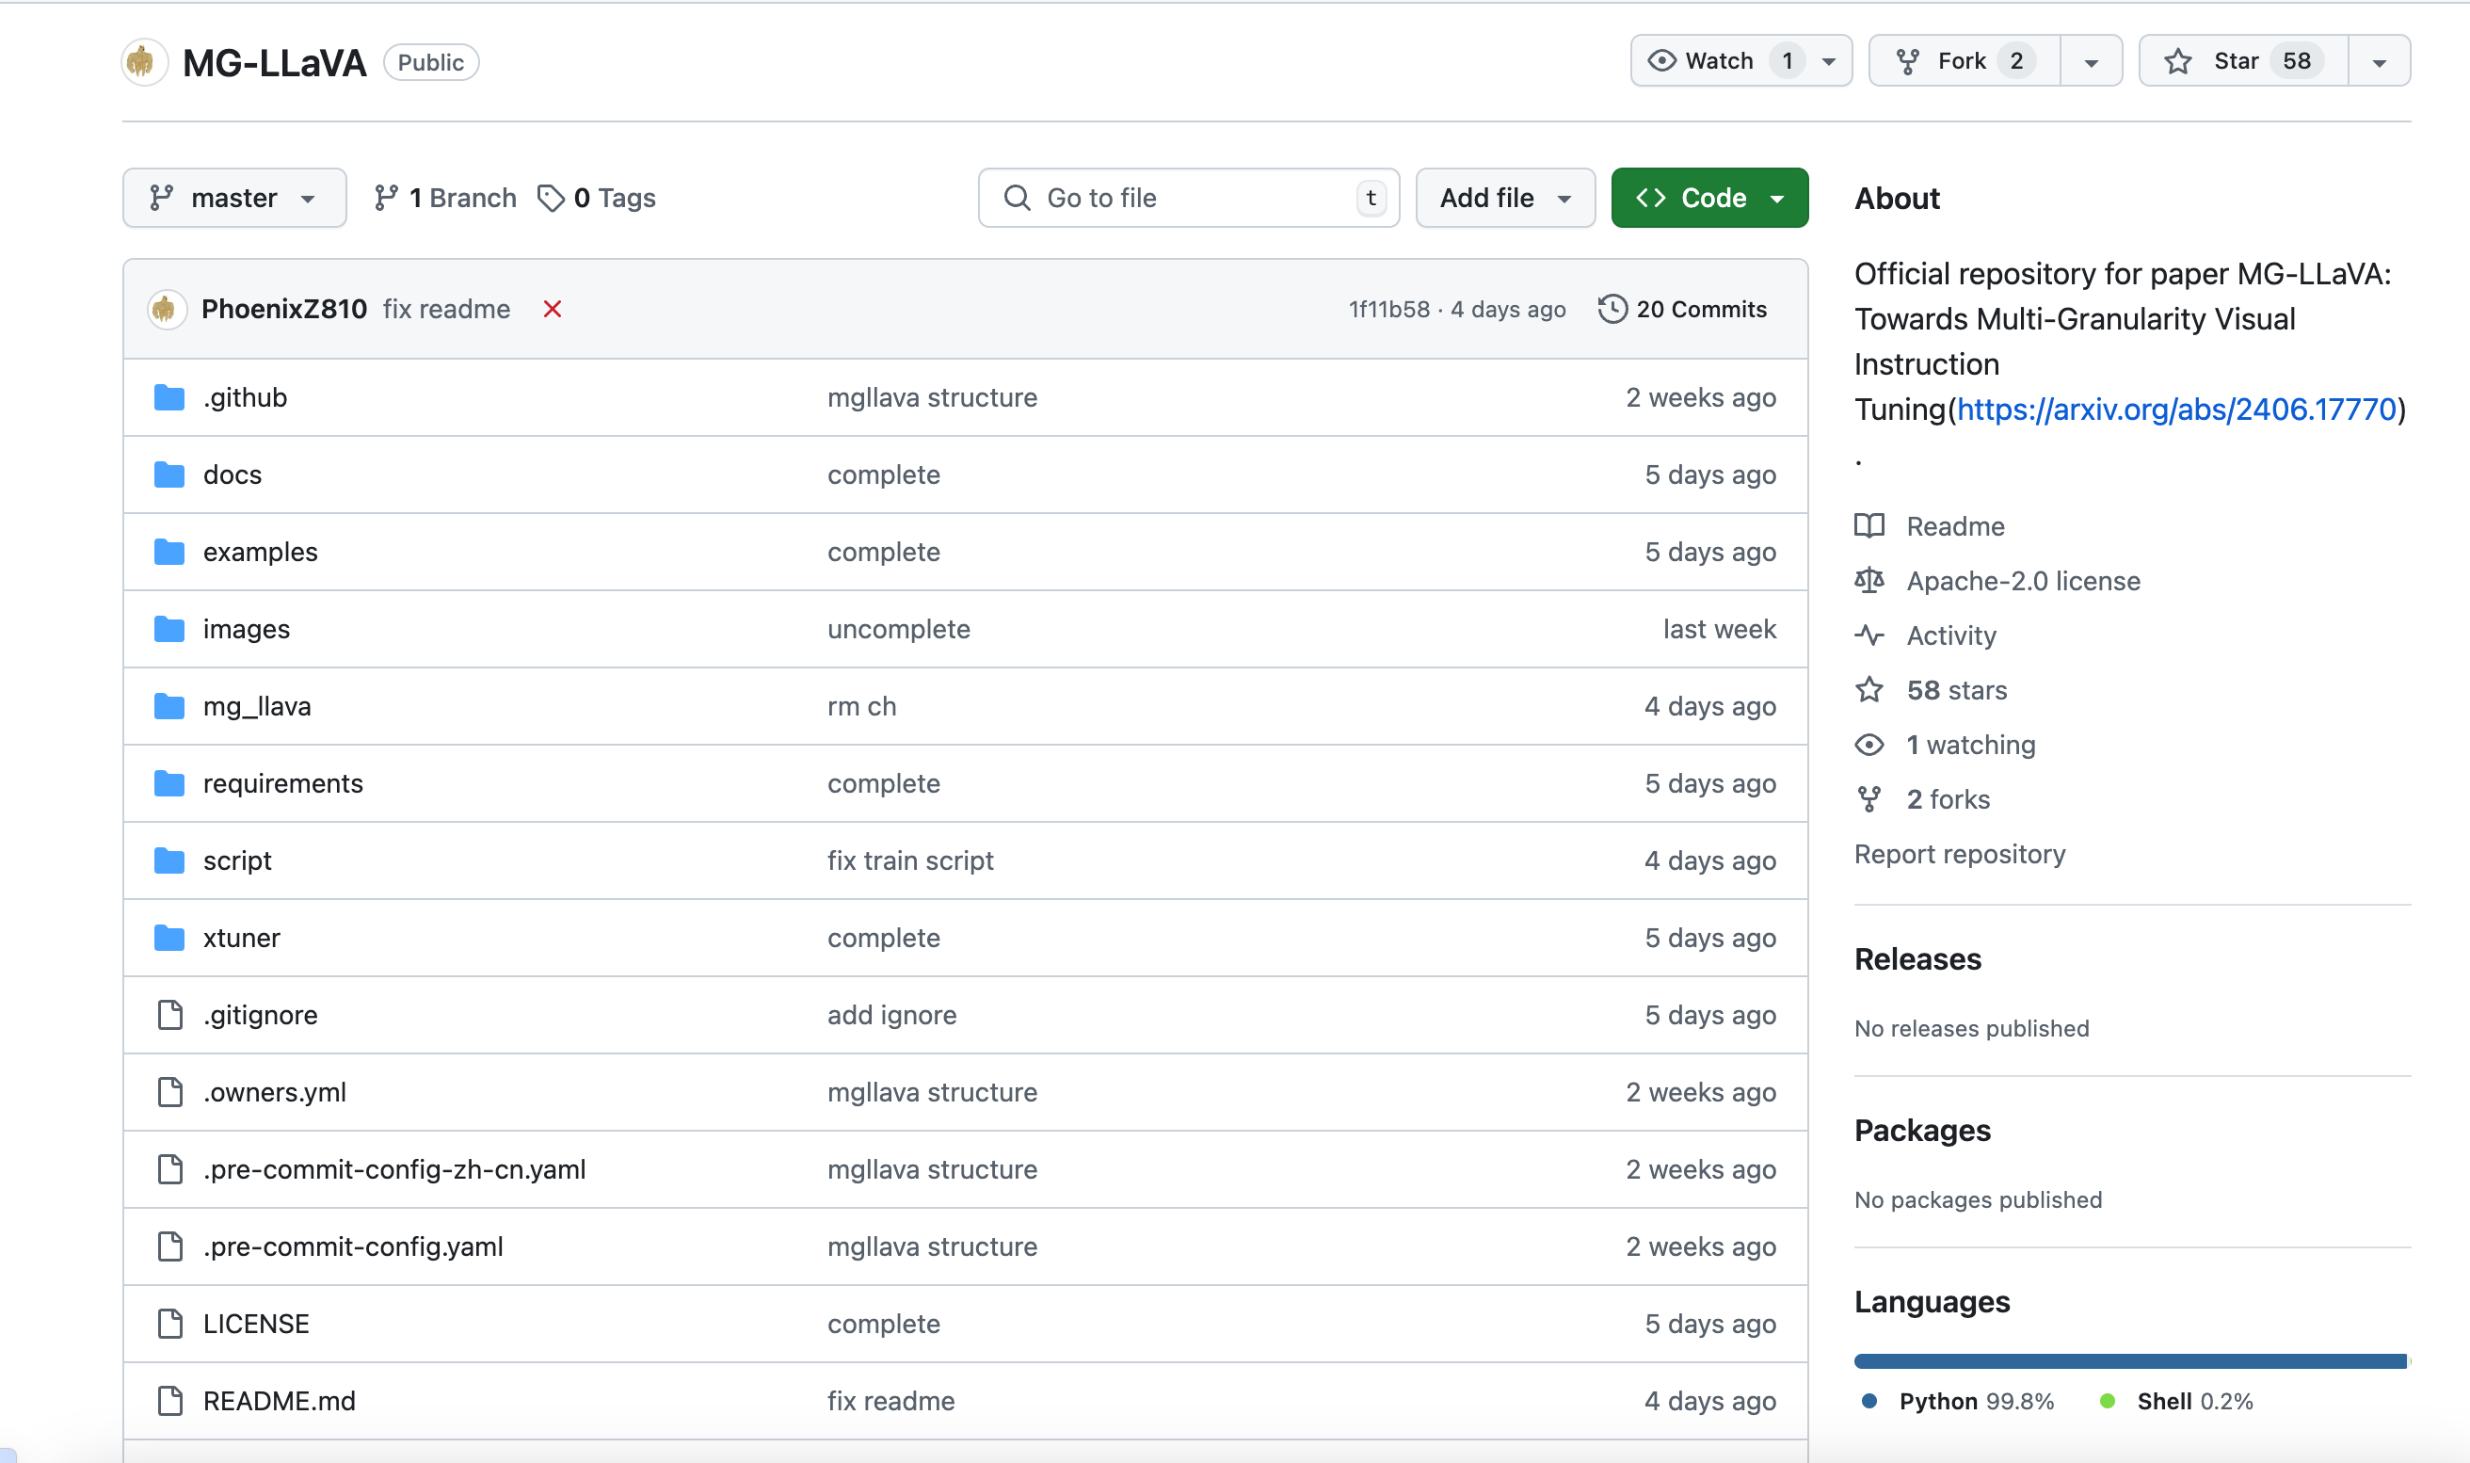Open the .pre-commit-config-zh-cn.yaml file
This screenshot has height=1463, width=2470.
pyautogui.click(x=394, y=1169)
